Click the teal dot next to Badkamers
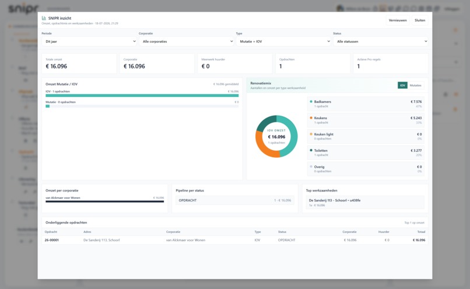The width and height of the screenshot is (470, 289). click(311, 102)
